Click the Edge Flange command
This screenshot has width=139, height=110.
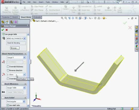tap(37, 6)
